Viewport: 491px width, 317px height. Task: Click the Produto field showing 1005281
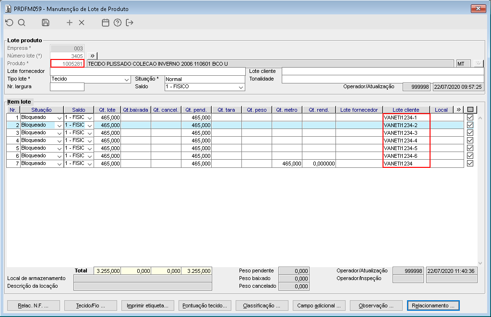point(67,63)
